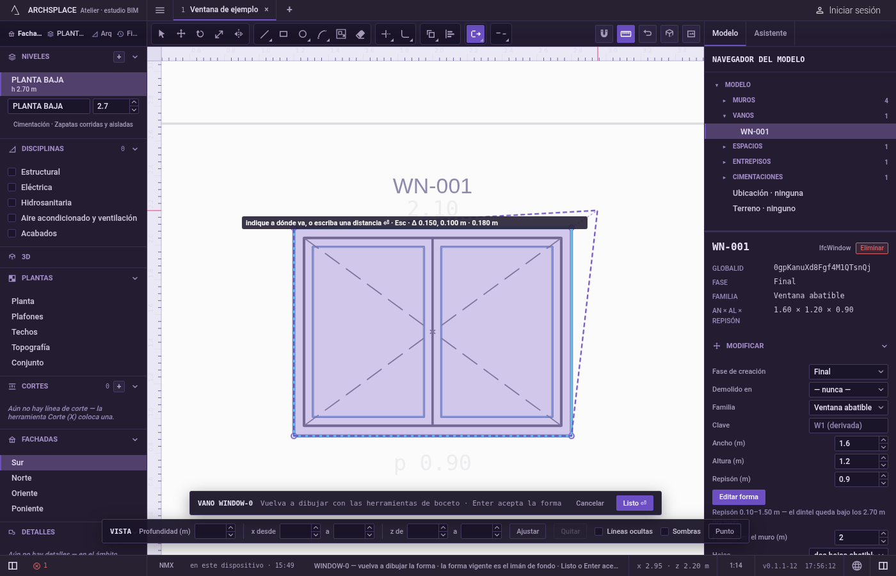Open the Fase de creación dropdown
The image size is (896, 576).
(x=849, y=372)
